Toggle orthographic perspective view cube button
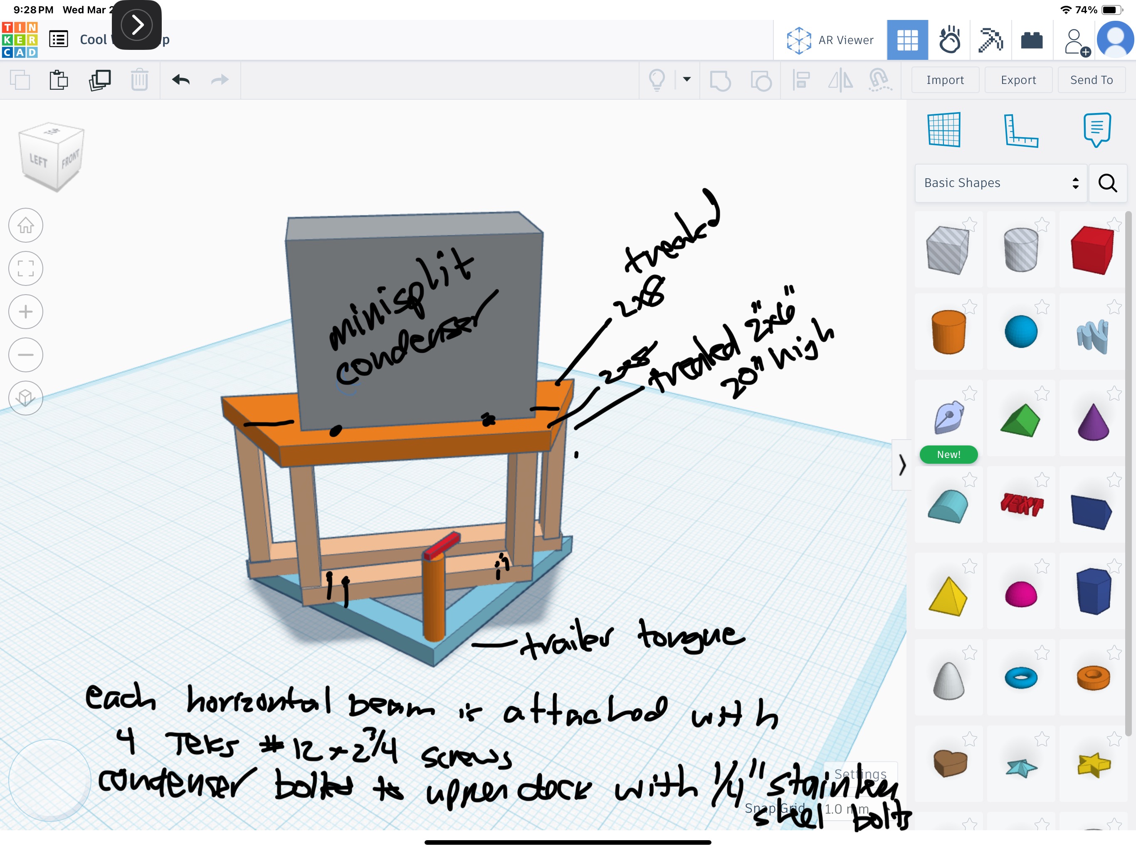 coord(26,398)
